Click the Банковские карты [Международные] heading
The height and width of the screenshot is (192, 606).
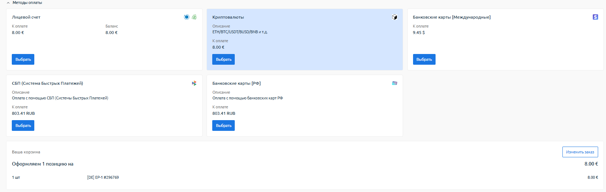click(x=452, y=17)
